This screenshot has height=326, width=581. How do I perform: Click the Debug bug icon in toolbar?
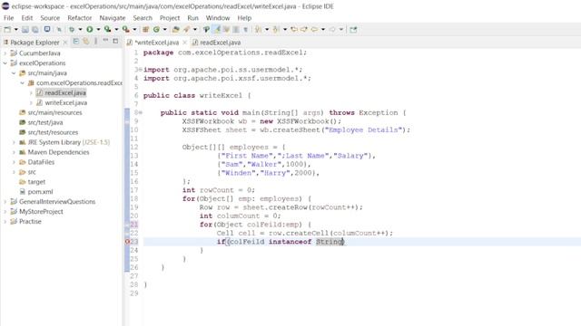point(72,29)
